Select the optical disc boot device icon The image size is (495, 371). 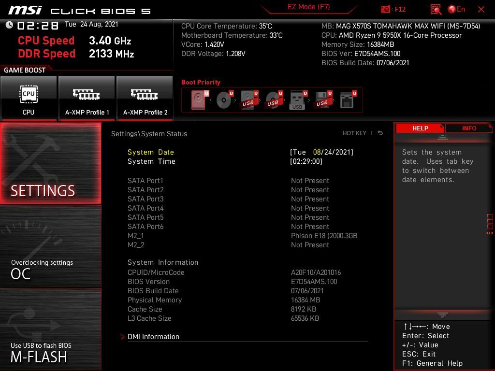pos(224,100)
